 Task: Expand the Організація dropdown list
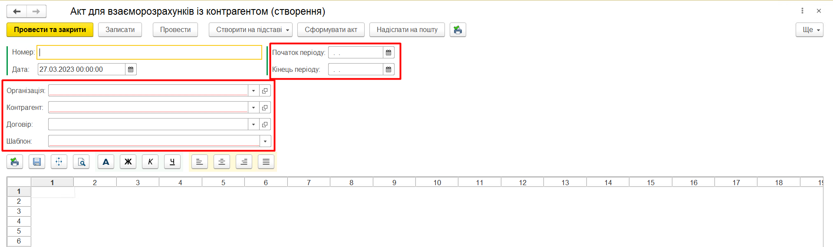254,91
